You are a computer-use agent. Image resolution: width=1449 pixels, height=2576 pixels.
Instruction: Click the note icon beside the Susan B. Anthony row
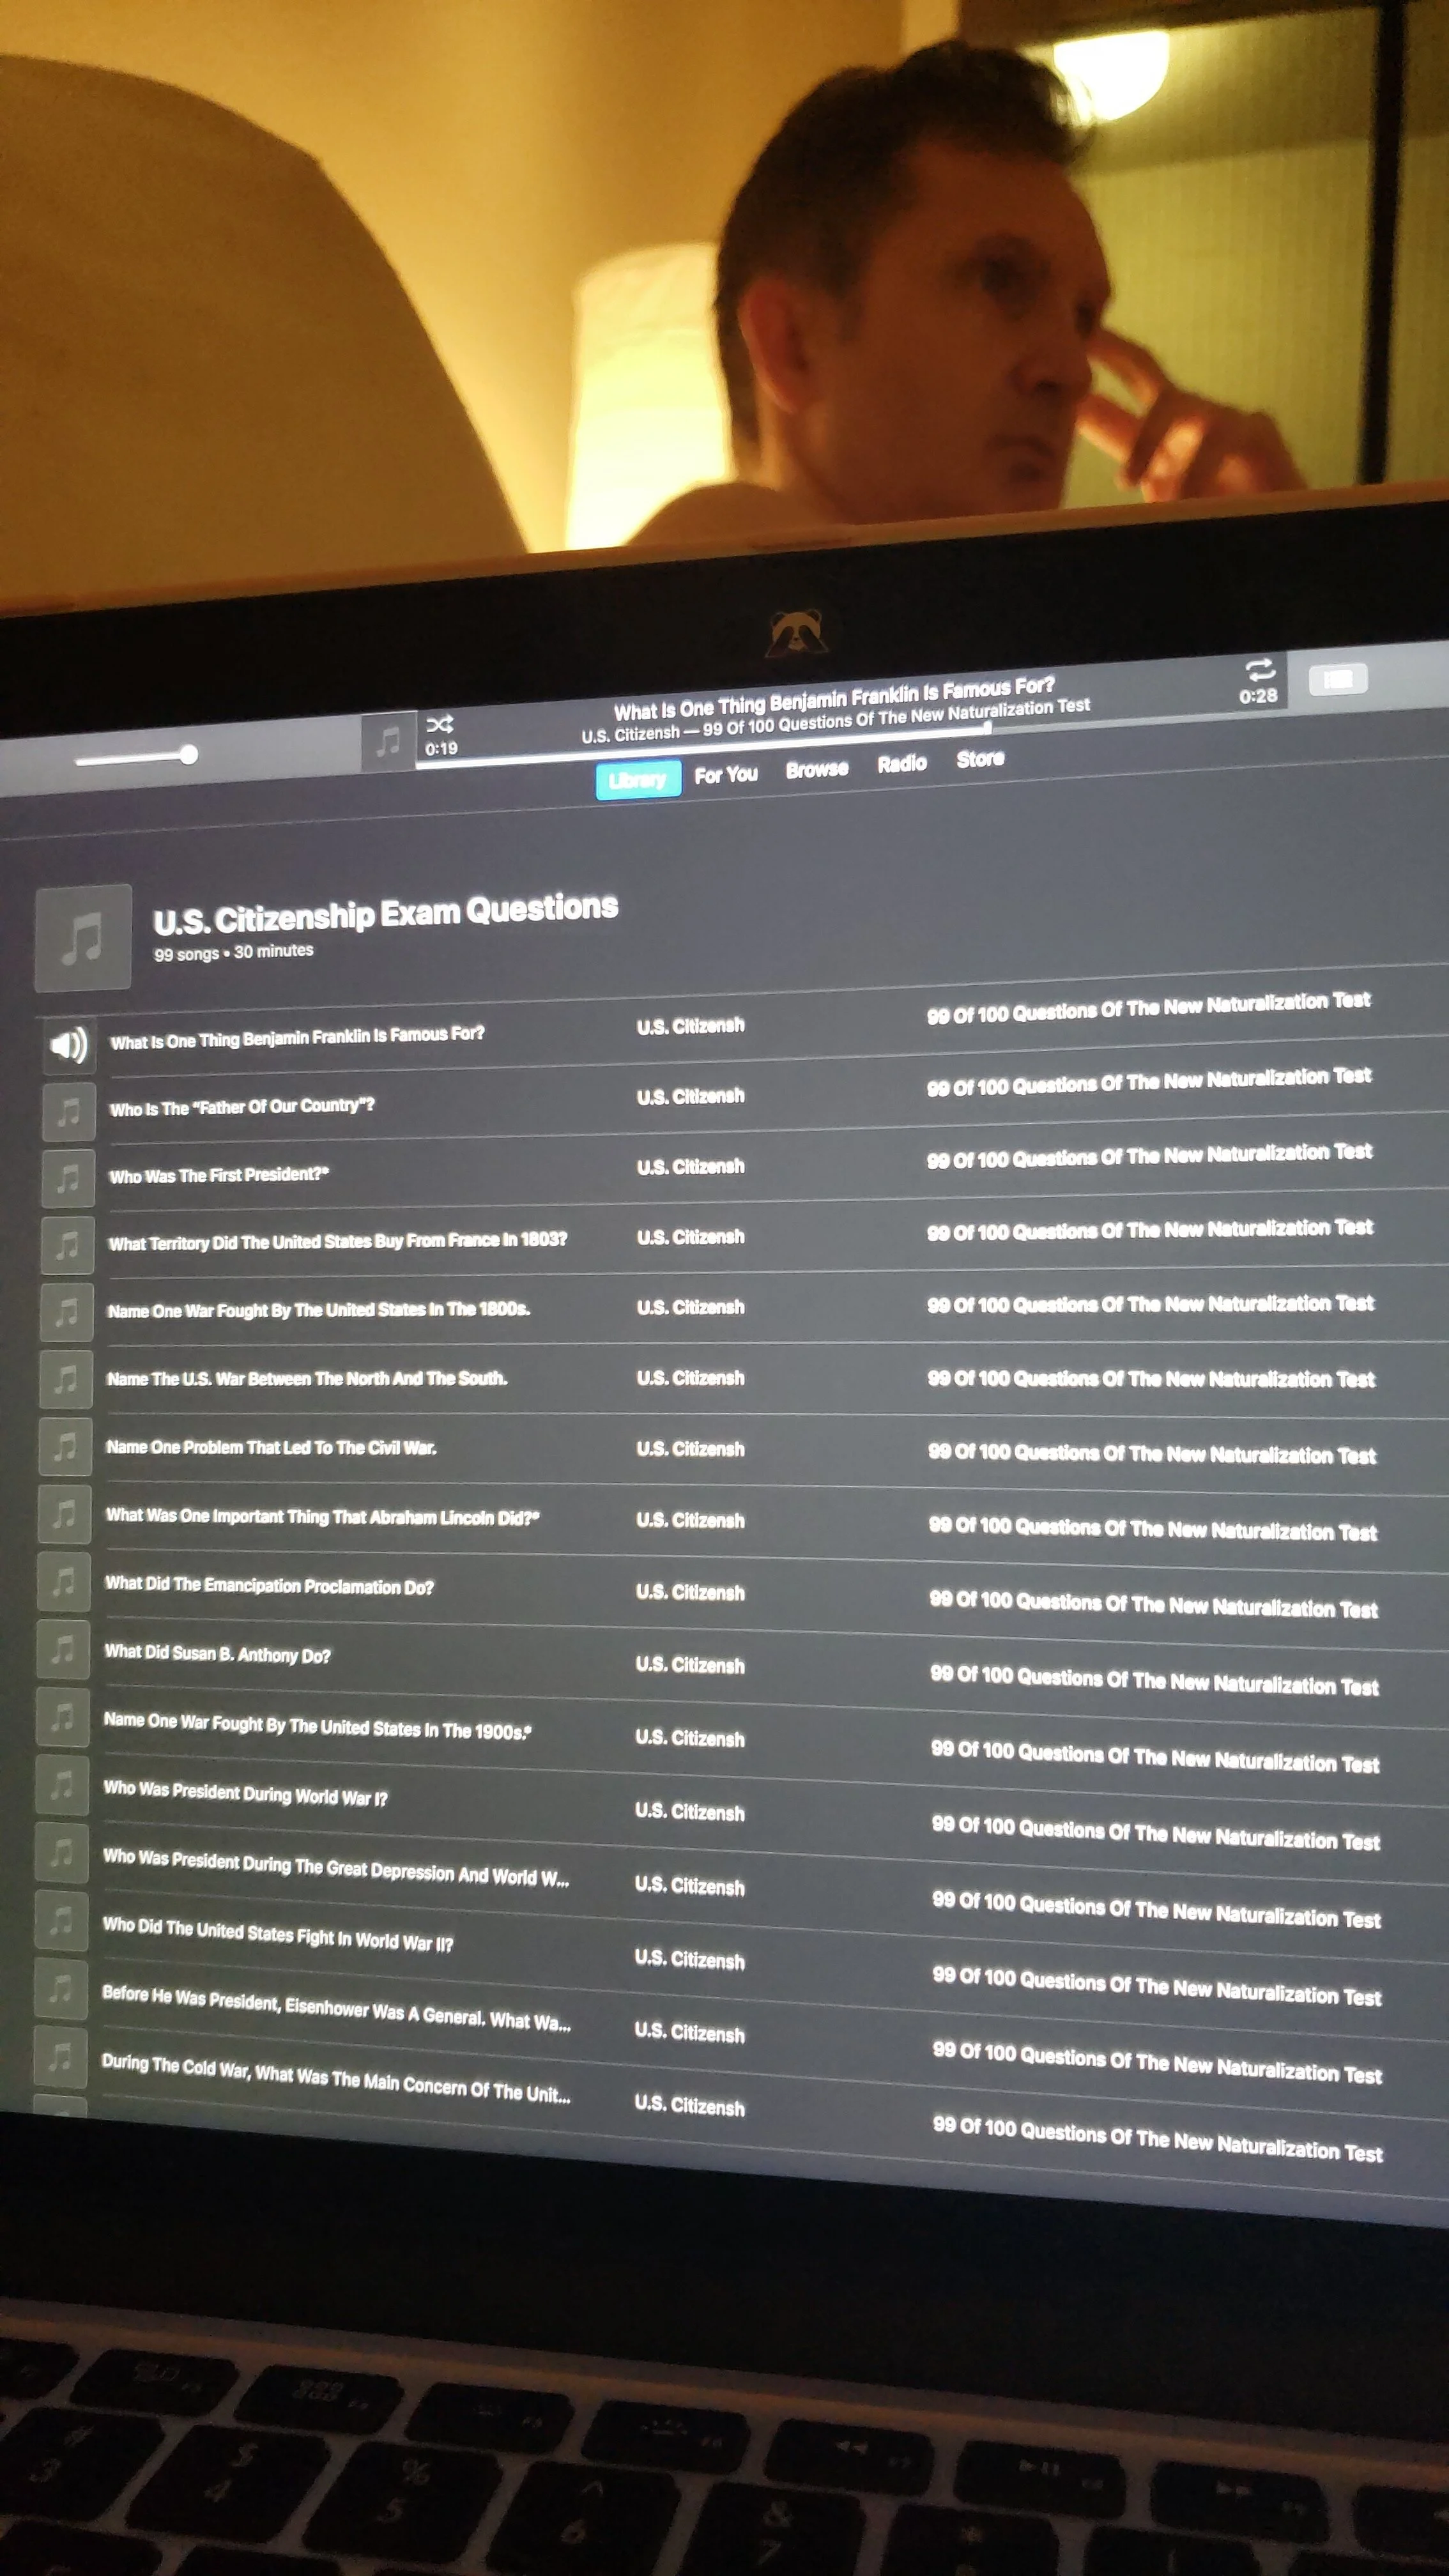[63, 1649]
